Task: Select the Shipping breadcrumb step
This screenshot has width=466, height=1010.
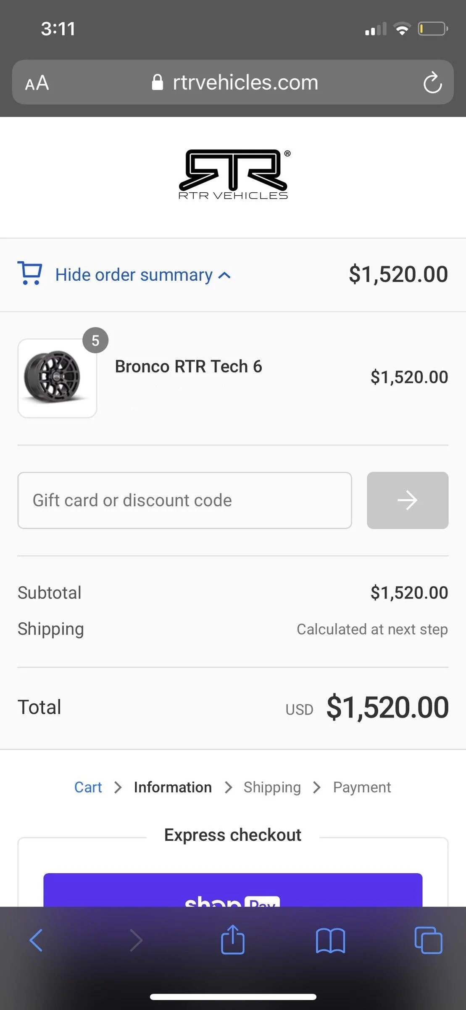Action: click(272, 787)
